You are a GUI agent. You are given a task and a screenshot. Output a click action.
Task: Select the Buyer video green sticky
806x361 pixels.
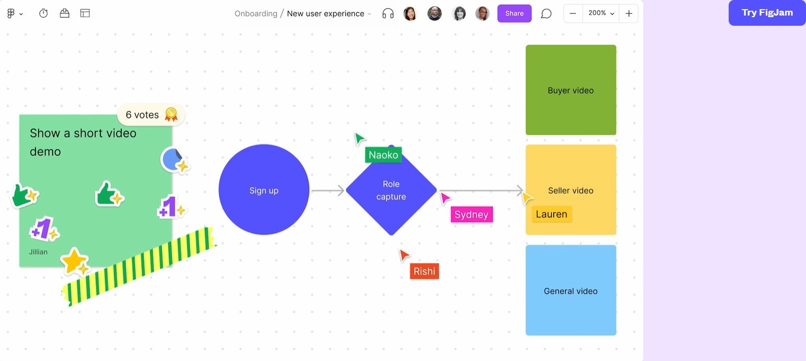[x=571, y=90]
